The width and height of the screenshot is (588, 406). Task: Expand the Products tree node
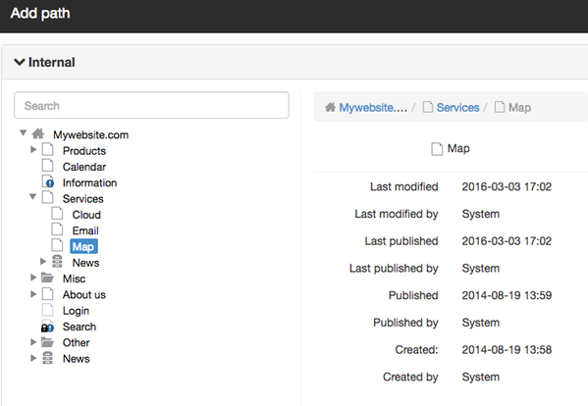click(x=33, y=150)
